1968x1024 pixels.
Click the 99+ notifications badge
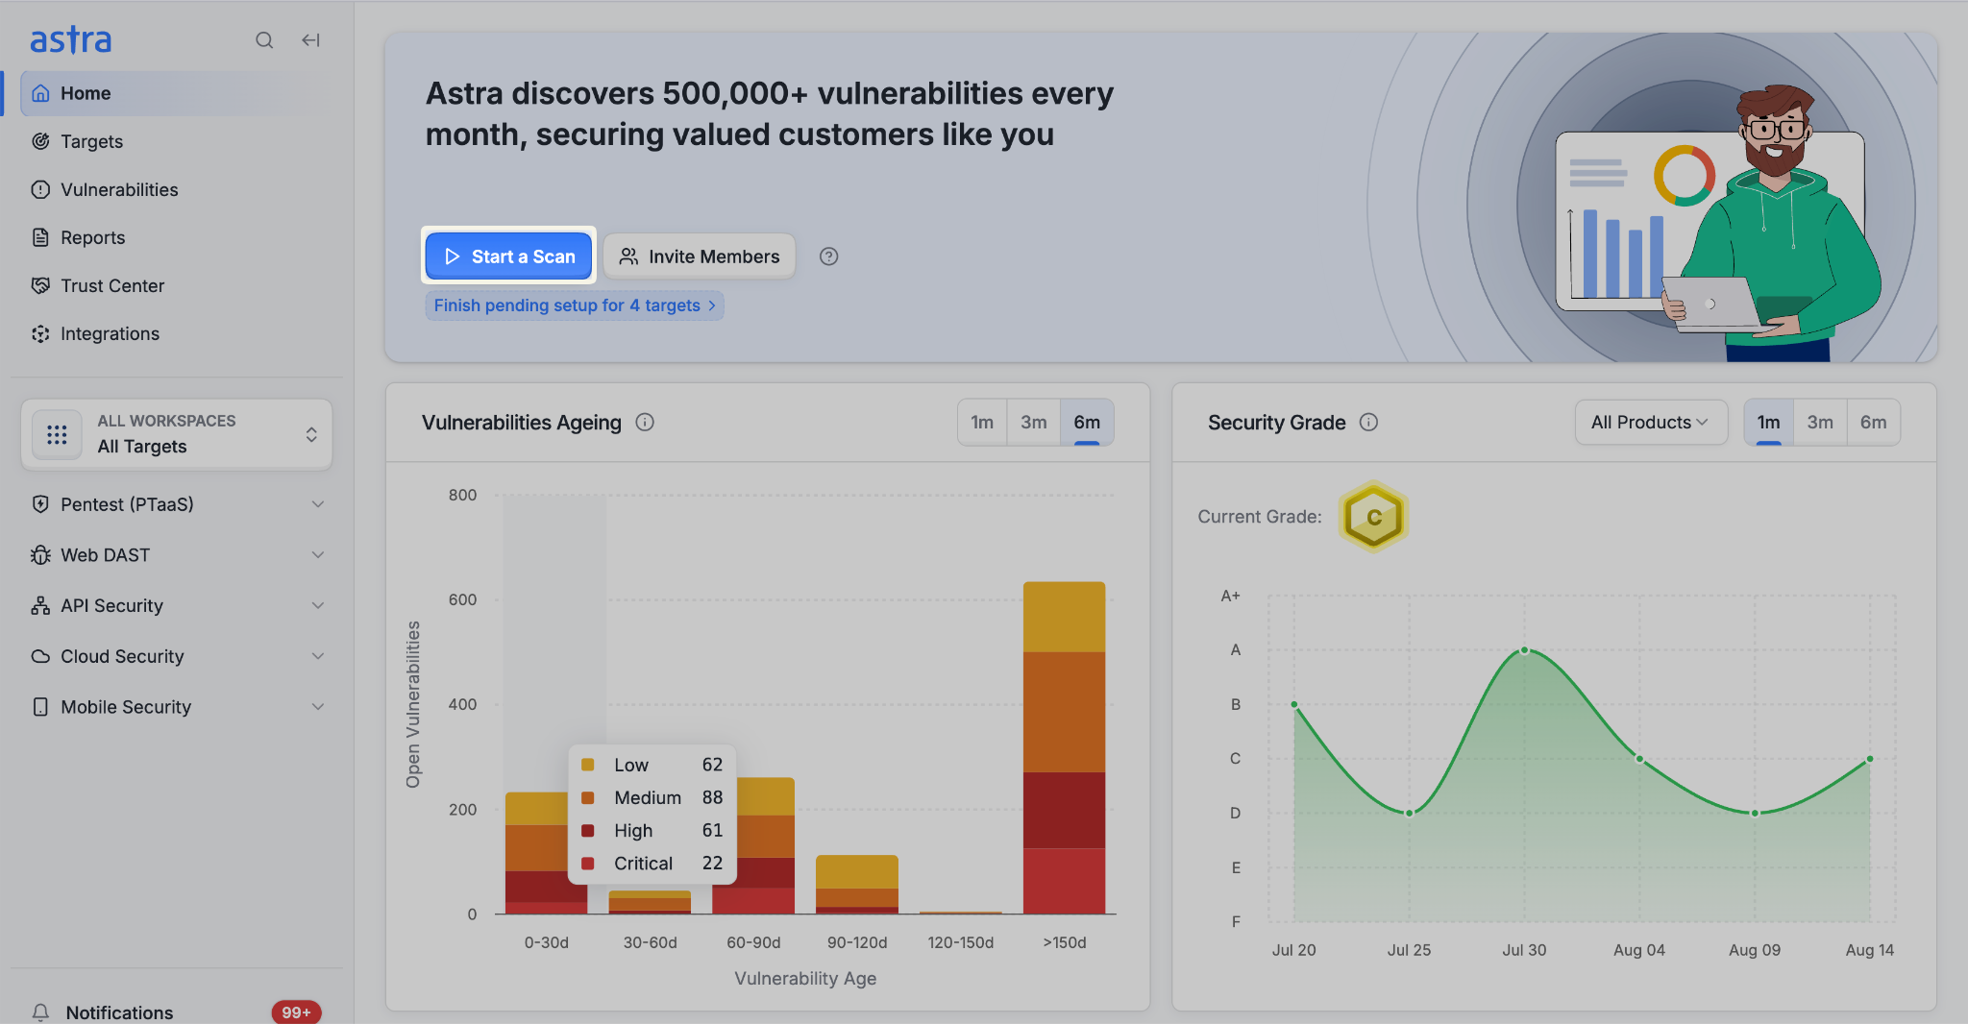[x=296, y=1012]
